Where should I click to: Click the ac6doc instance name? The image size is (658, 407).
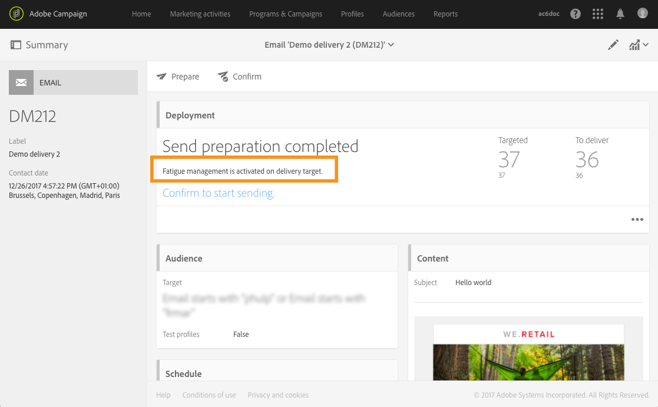coord(549,14)
